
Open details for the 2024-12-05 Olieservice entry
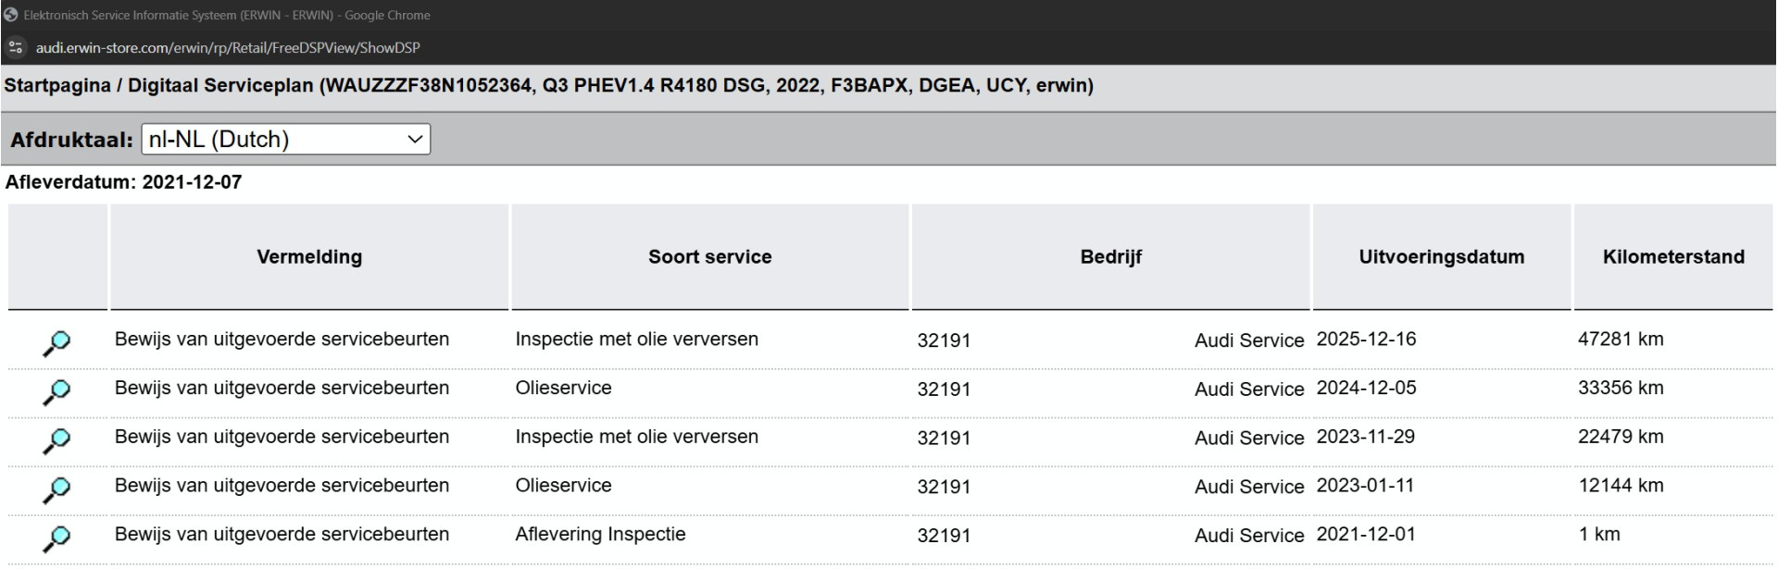pos(56,392)
